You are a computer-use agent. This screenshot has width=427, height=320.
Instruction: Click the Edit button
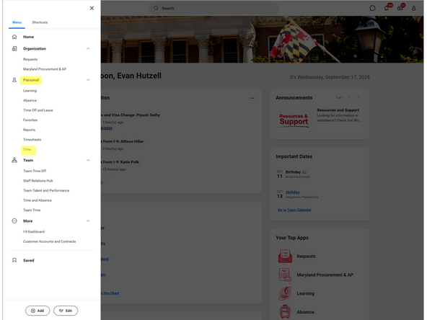point(66,311)
